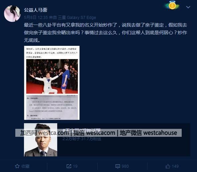The width and height of the screenshot is (197, 172).
Task: Open the profile avatar of 公益人马蓉
Action: (12, 14)
